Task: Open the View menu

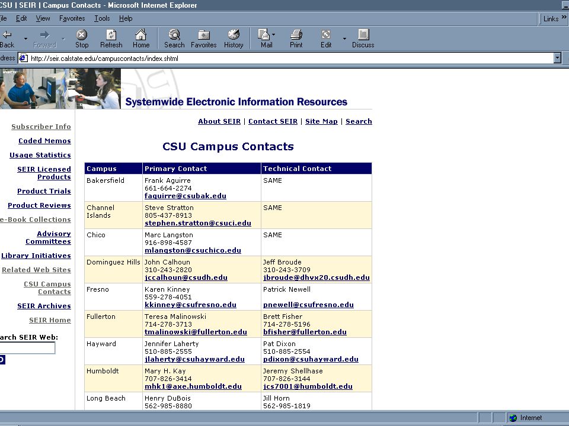Action: tap(43, 18)
